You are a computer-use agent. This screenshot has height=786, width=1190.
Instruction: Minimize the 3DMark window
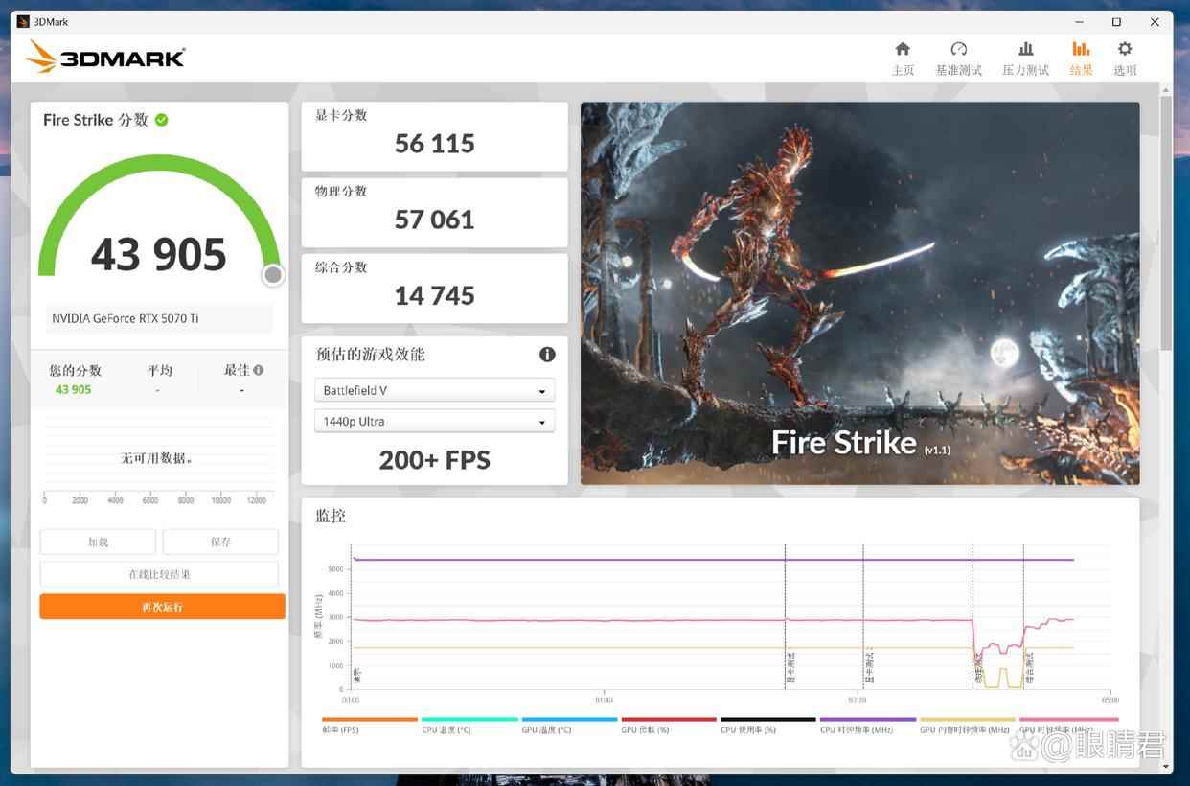(x=1079, y=21)
